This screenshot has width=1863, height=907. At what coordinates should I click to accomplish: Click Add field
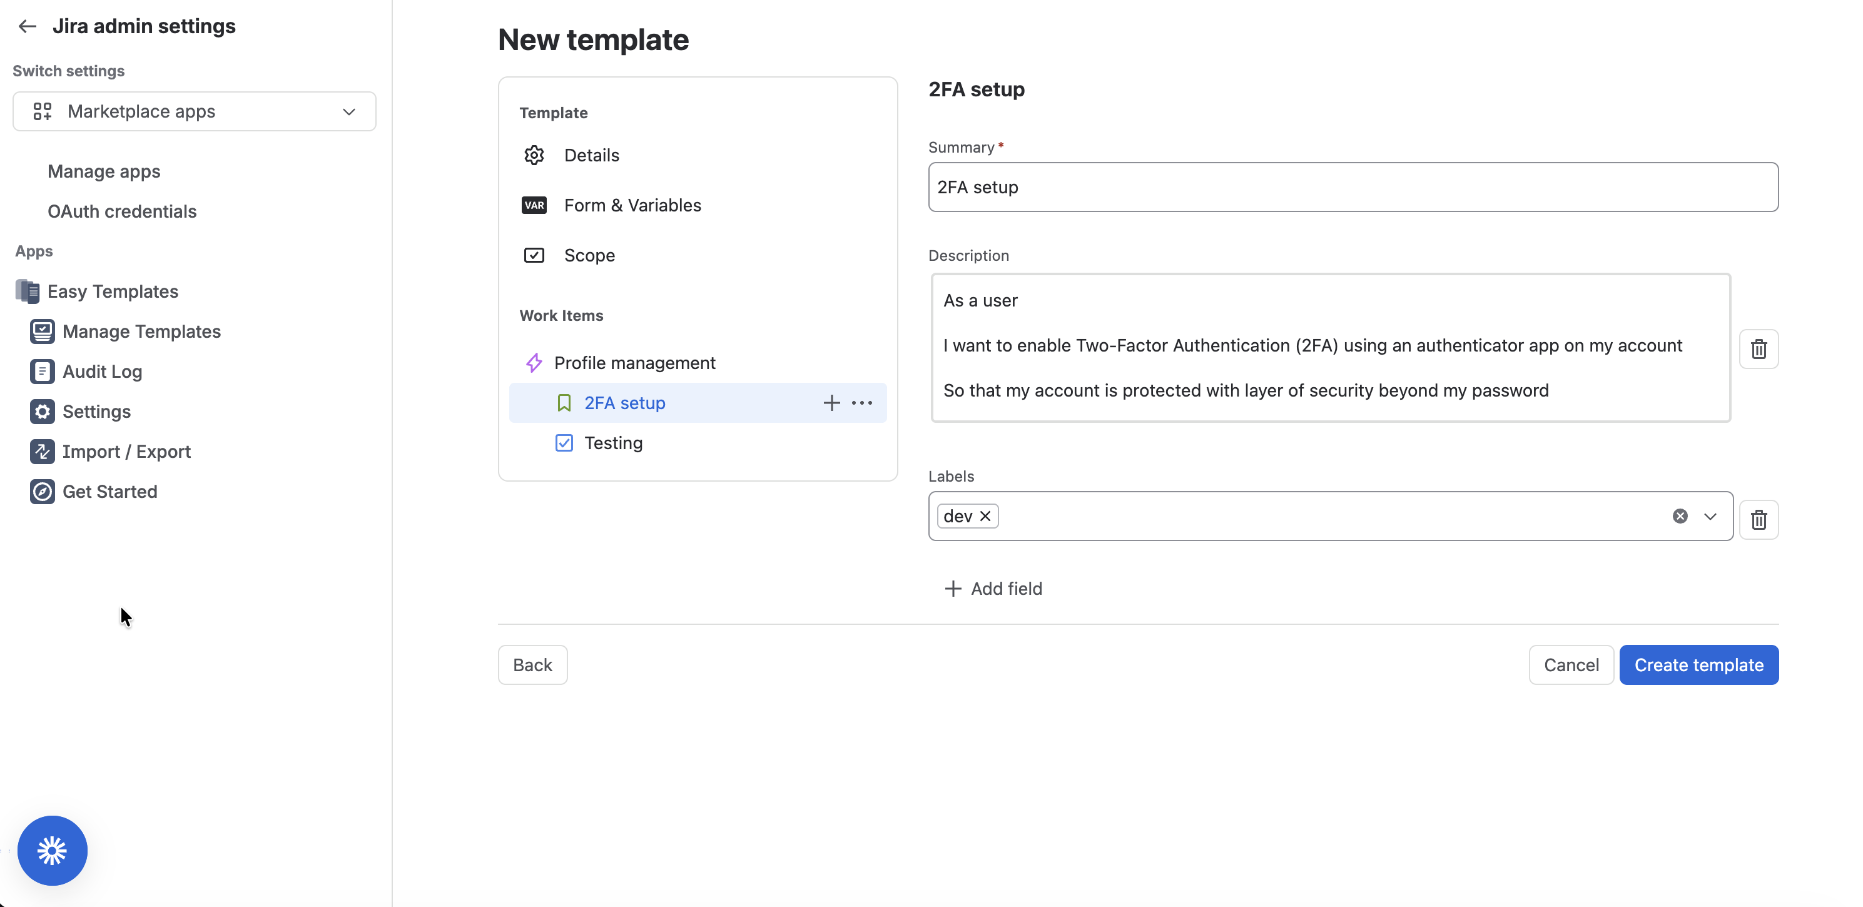[993, 589]
